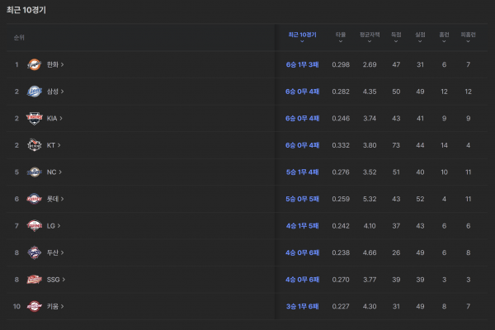Select LG's batting average 0.242
Screen dimensions: 495x330
coord(341,226)
